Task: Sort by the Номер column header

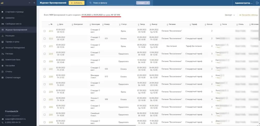Action: pyautogui.click(x=106, y=24)
